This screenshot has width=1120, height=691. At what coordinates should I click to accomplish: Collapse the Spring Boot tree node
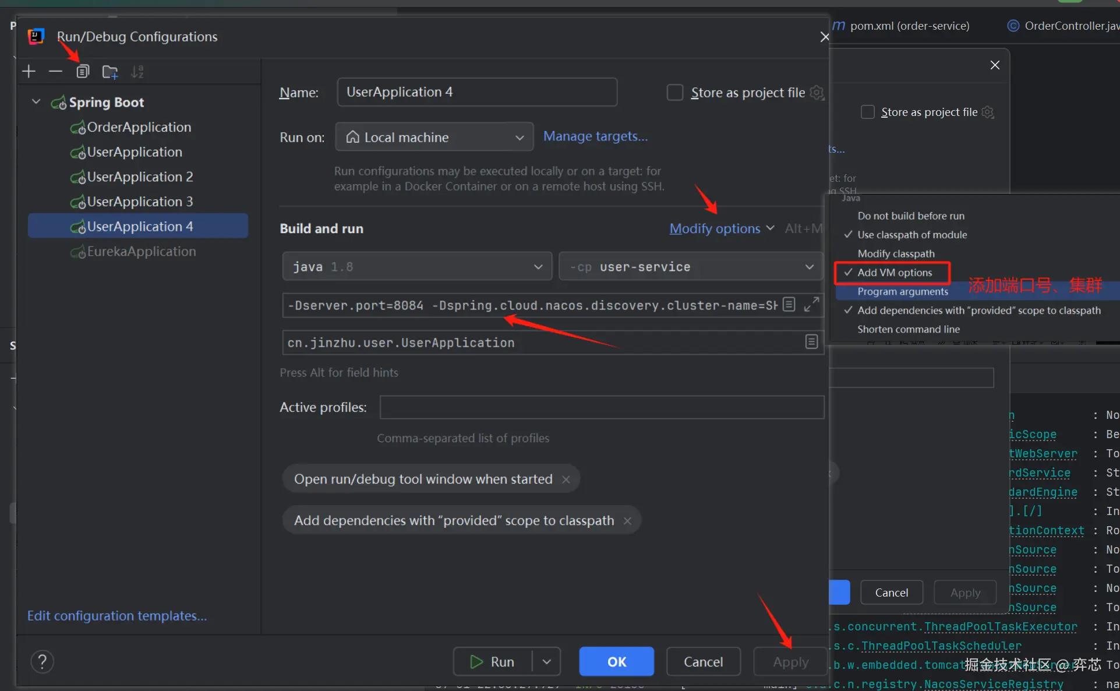[36, 102]
